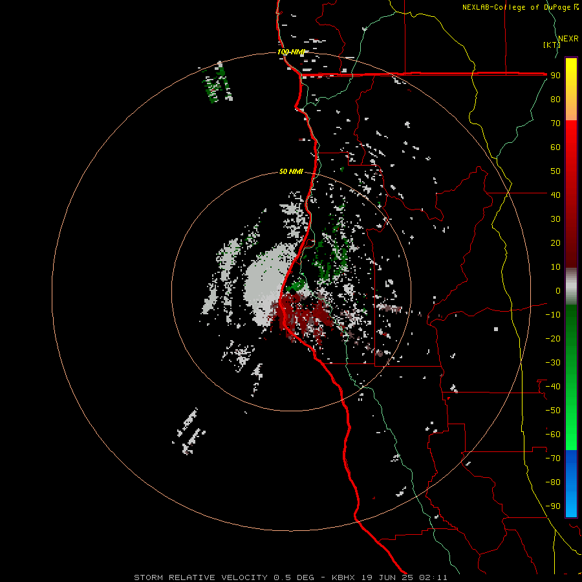The image size is (582, 582).
Task: Click the green echo cluster near the 100 NMI ring
Action: 217,83
